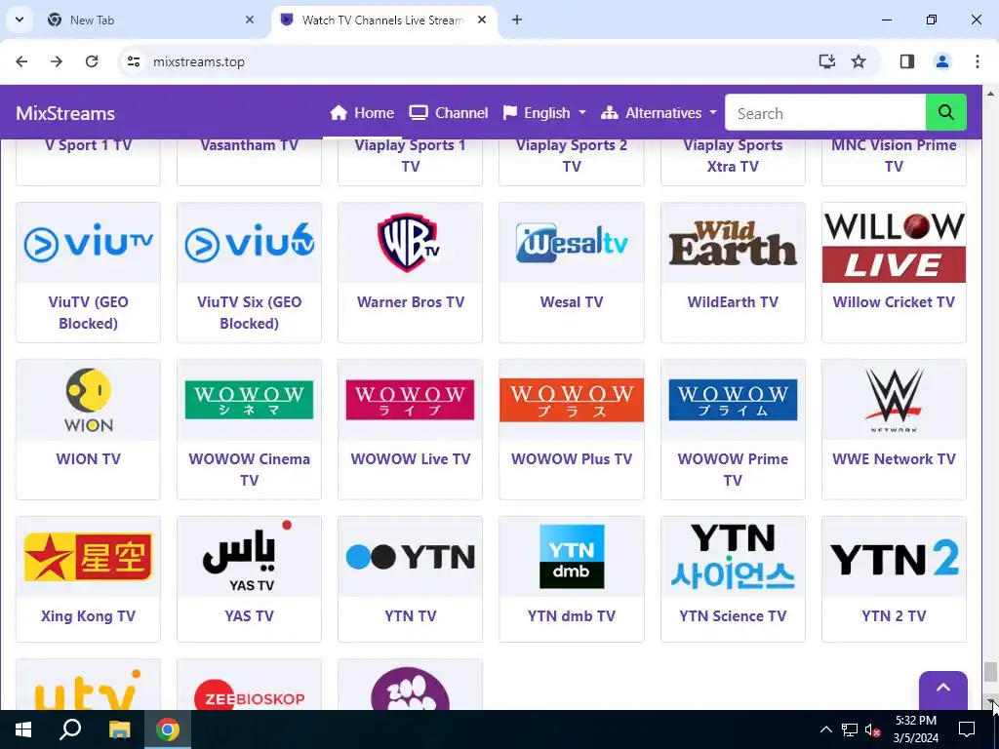Screen dimensions: 999x749
Task: Click the Wesal TV logo
Action: tap(572, 243)
